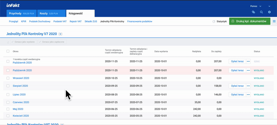277x125 pixels.
Task: Click the 2020-07-25 date in Czerwiec row's first deadline column
Action: point(111,102)
